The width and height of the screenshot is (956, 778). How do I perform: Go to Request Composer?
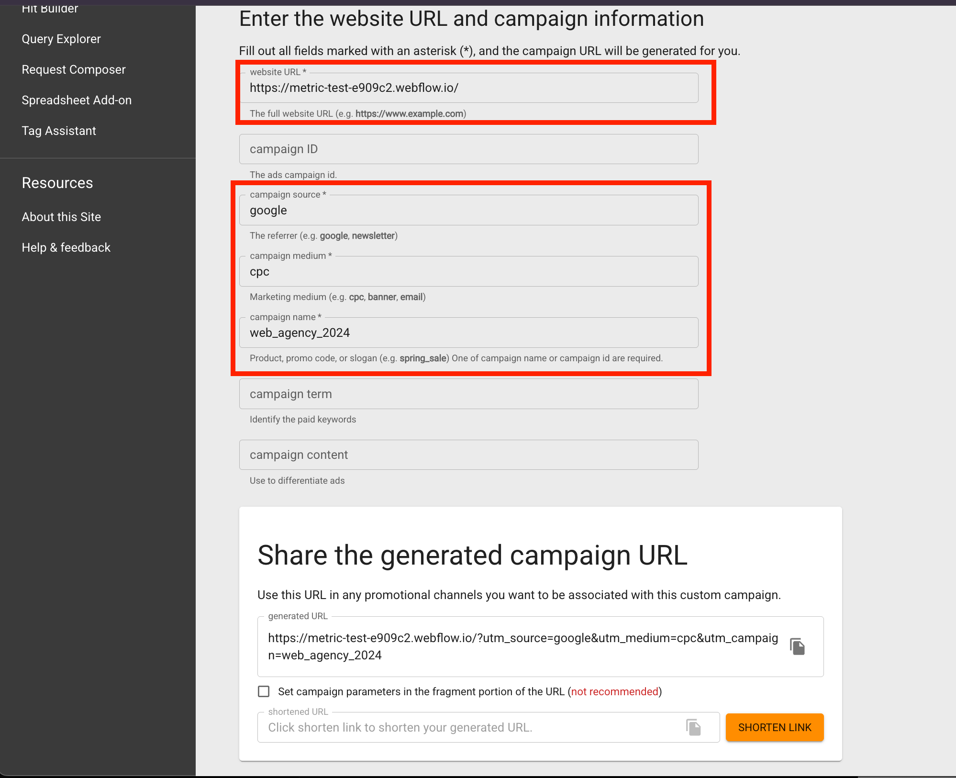click(x=74, y=69)
